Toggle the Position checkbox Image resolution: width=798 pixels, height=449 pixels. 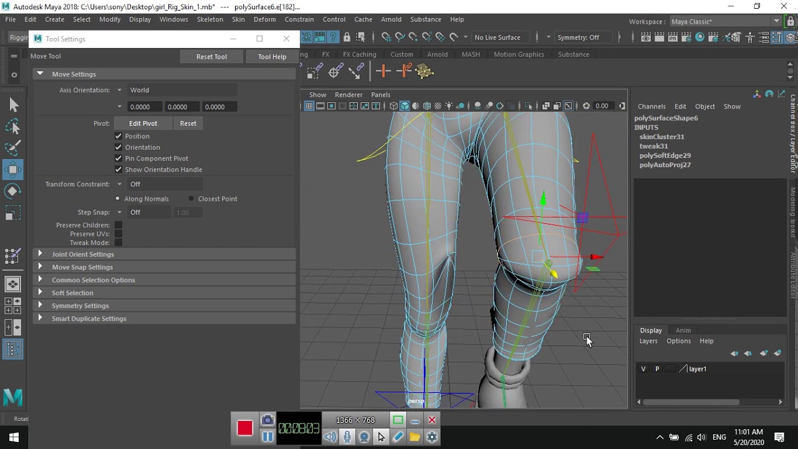point(118,136)
